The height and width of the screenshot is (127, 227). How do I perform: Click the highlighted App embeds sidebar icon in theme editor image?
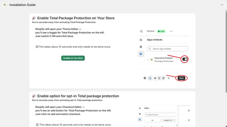point(141,54)
